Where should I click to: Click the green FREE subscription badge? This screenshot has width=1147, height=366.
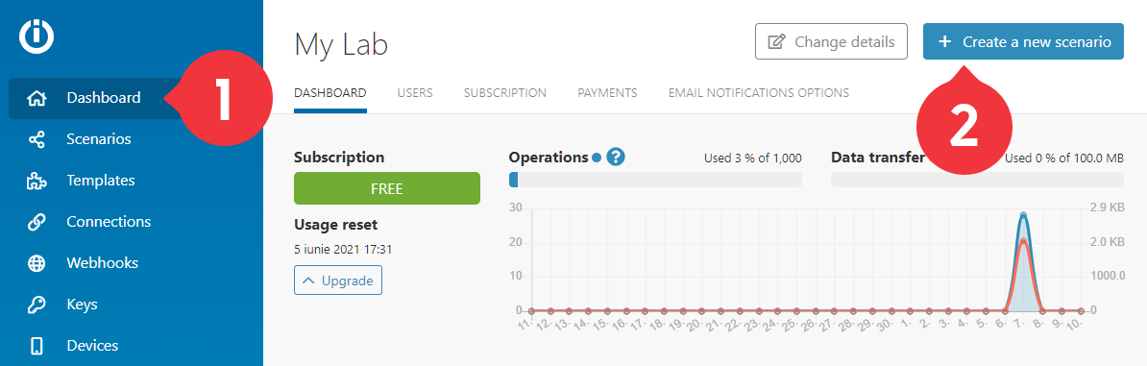coord(387,188)
